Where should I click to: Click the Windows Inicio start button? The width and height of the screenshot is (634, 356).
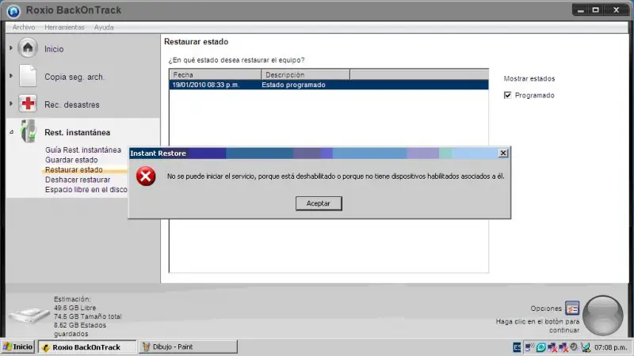(x=17, y=347)
